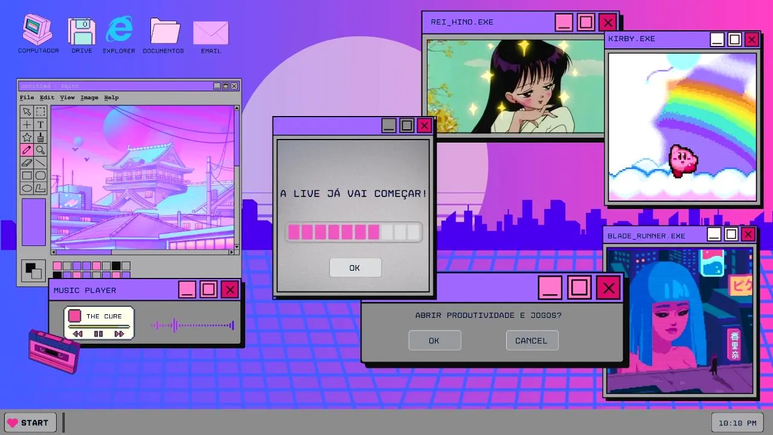Pause the song The Cure
Viewport: 773px width, 435px height.
point(98,333)
